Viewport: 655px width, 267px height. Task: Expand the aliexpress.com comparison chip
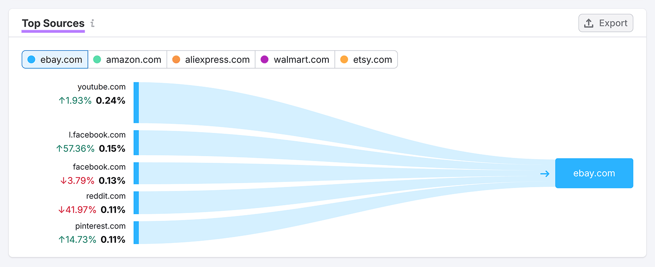[x=211, y=59]
